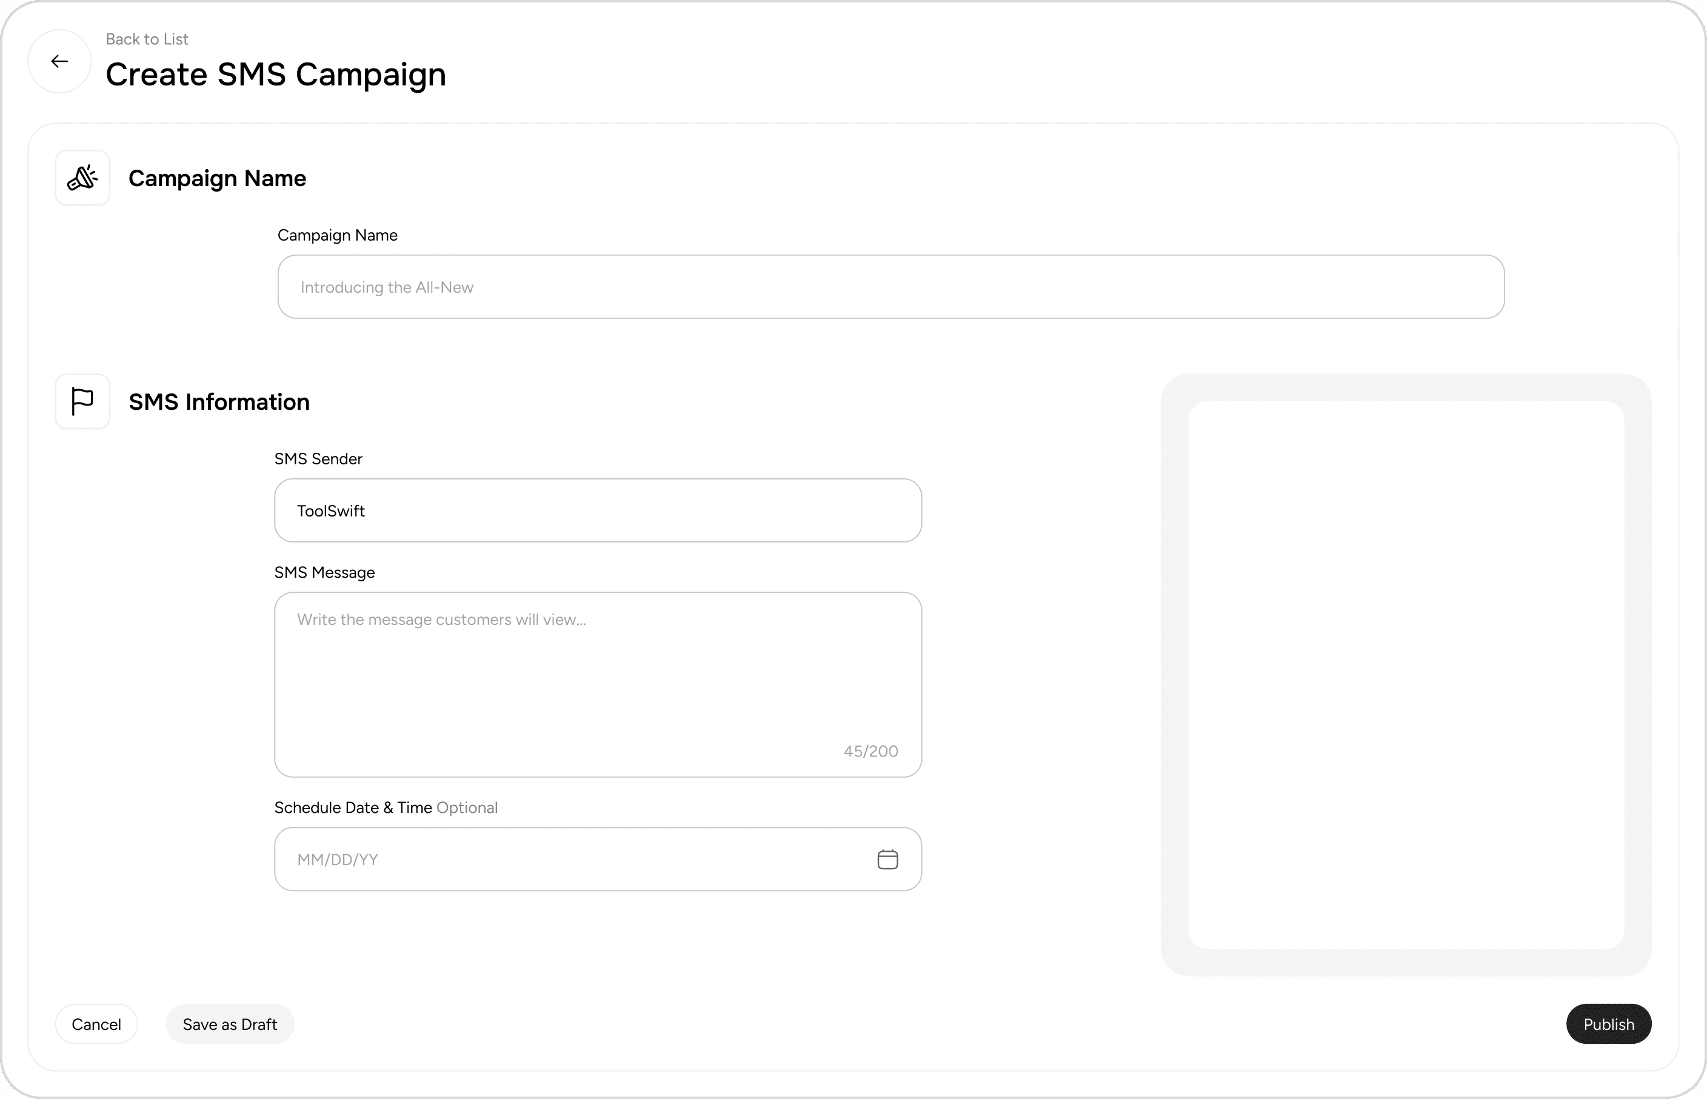Click the Back to List link
This screenshot has width=1707, height=1099.
tap(147, 39)
